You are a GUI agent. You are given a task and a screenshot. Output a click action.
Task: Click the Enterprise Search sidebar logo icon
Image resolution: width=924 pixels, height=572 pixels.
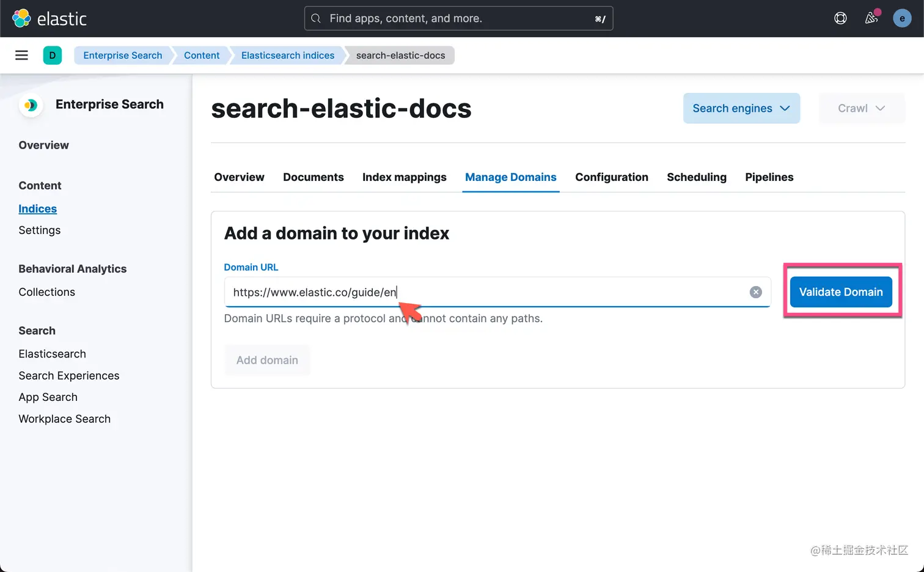(x=31, y=105)
